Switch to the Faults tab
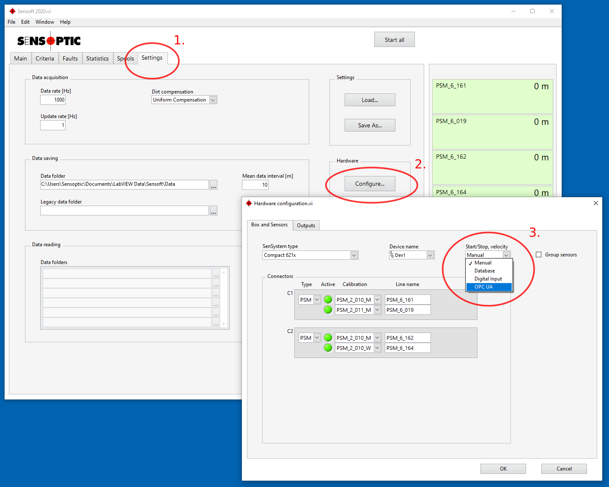The height and width of the screenshot is (487, 609). click(x=70, y=58)
